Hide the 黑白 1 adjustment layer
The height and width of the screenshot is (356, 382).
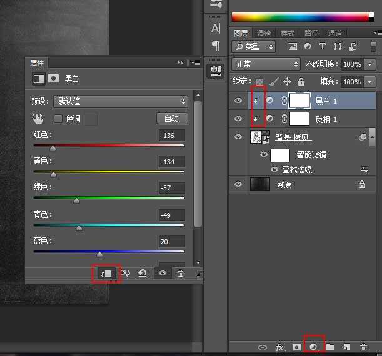point(238,101)
